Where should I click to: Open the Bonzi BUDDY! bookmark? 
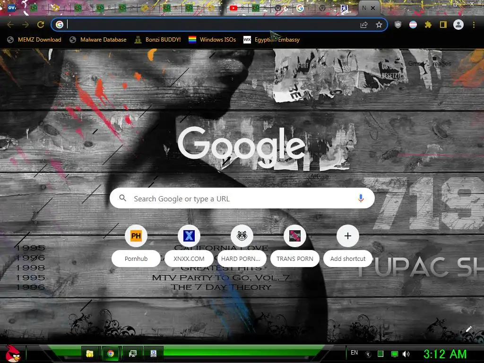pyautogui.click(x=158, y=40)
